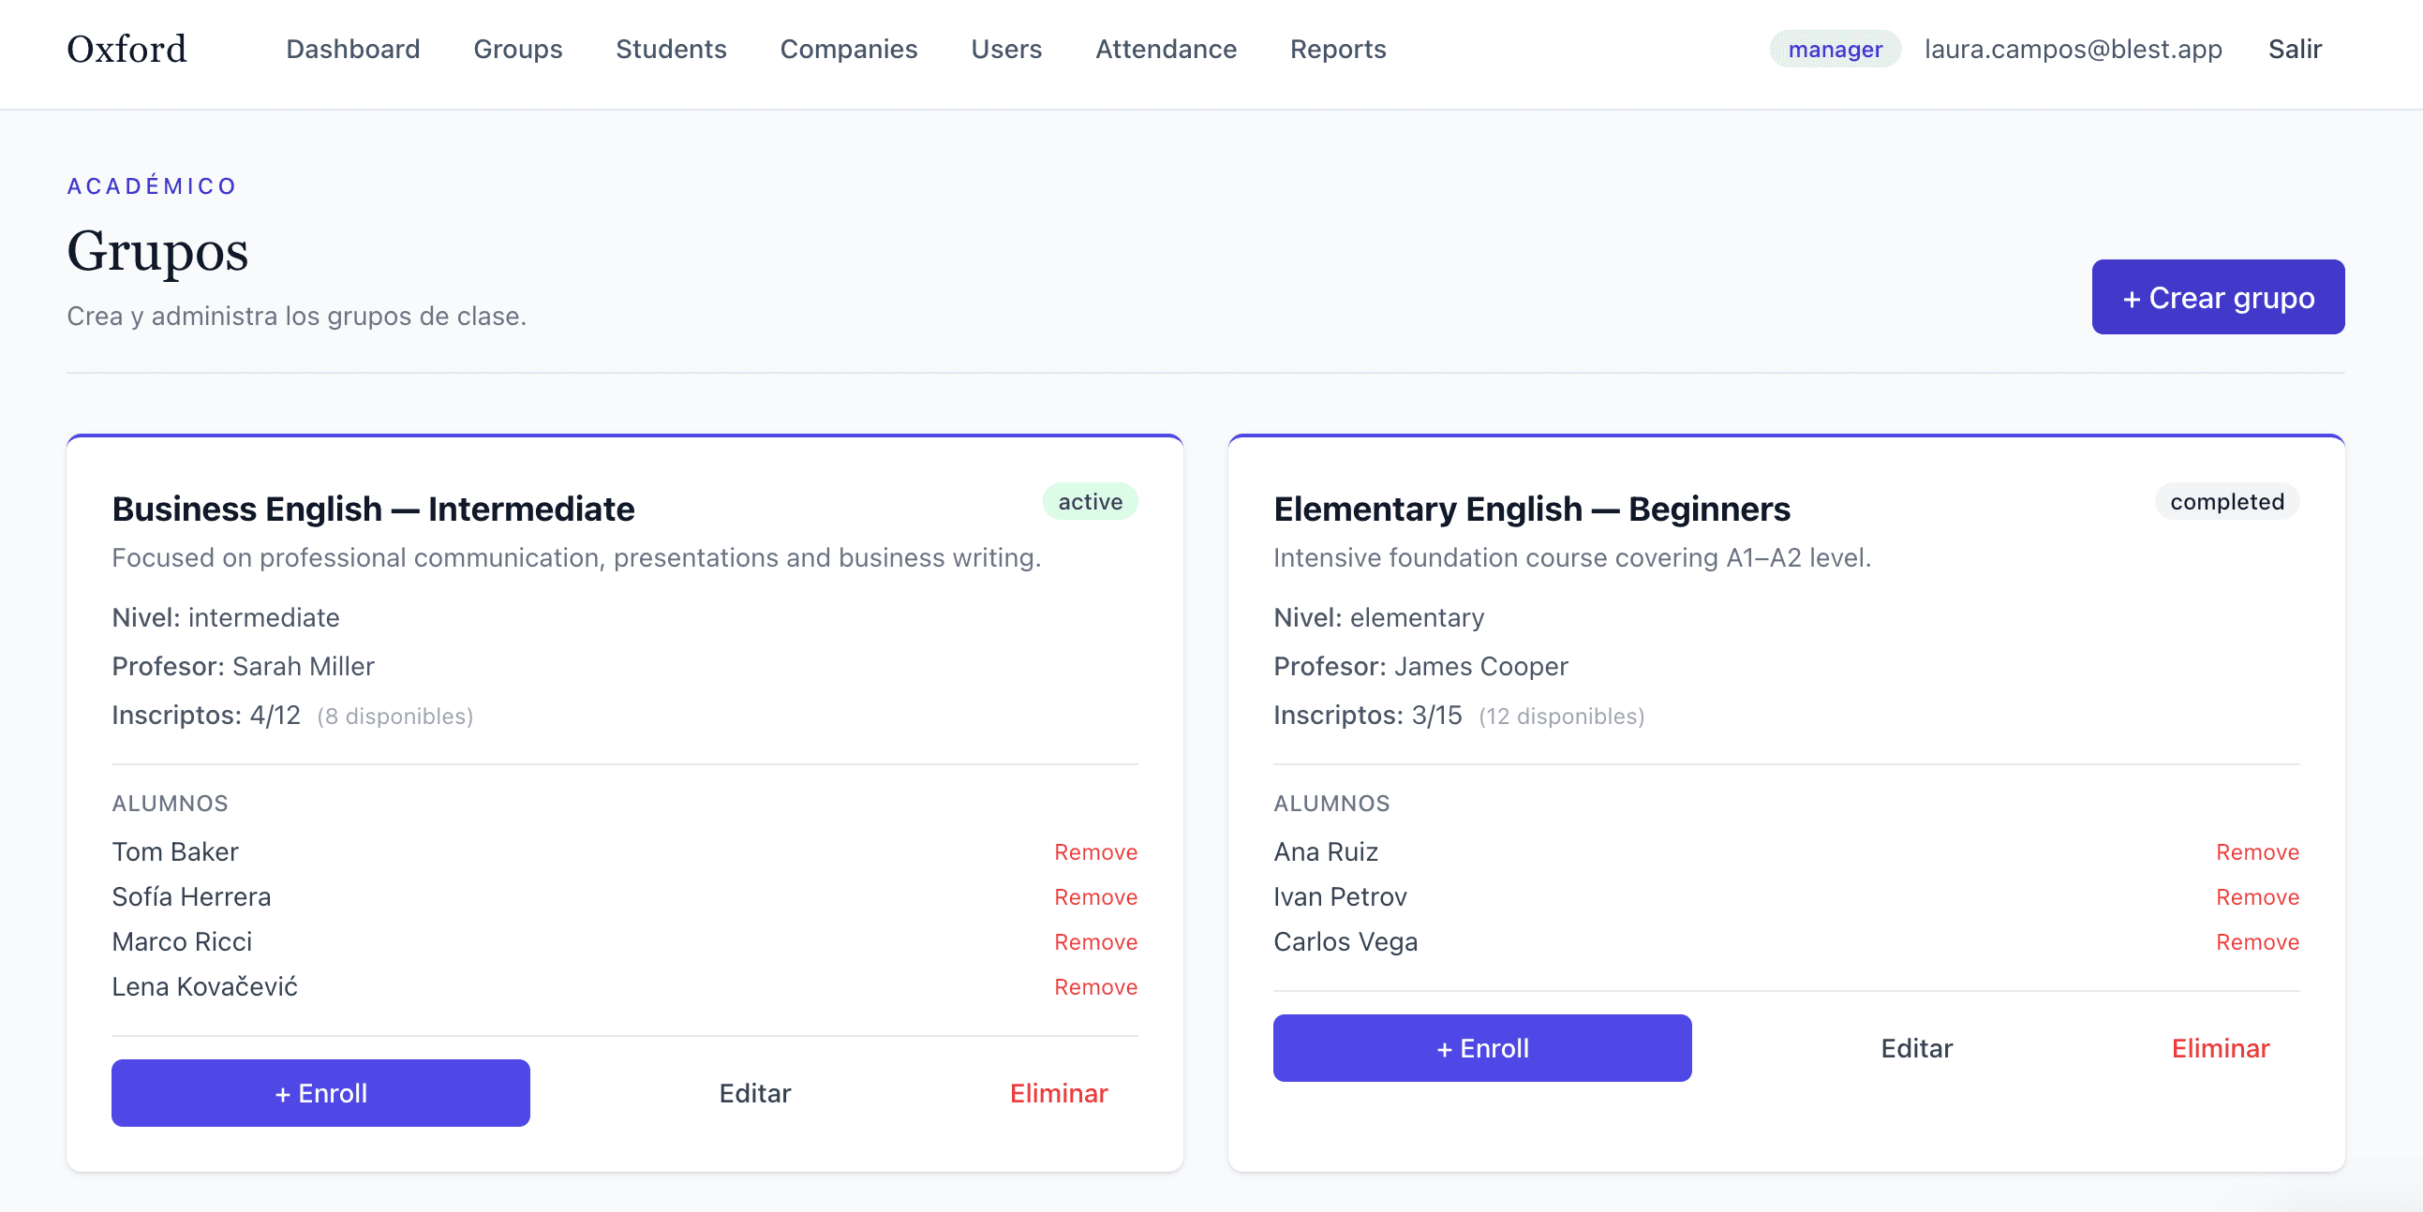This screenshot has width=2423, height=1212.
Task: Click the (12 disponibles) text
Action: coord(1561,717)
